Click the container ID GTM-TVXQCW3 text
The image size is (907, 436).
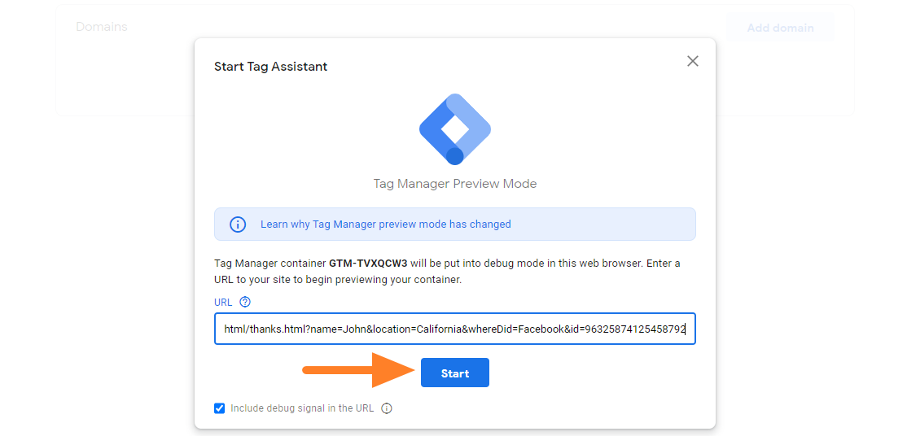coord(367,264)
